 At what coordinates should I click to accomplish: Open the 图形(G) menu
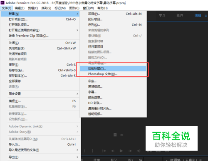(x=74, y=8)
